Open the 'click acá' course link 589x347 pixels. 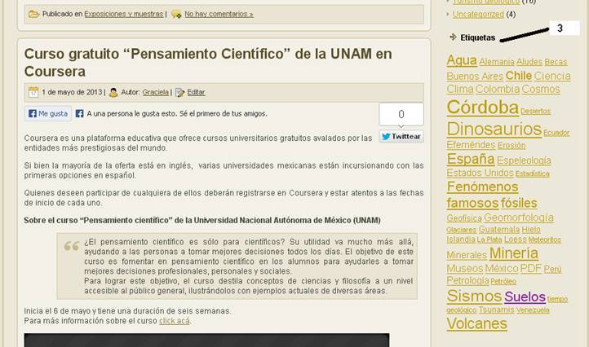(x=175, y=321)
